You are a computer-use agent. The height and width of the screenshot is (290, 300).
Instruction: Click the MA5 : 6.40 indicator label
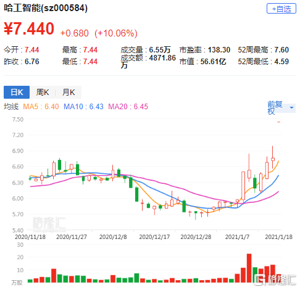point(41,107)
